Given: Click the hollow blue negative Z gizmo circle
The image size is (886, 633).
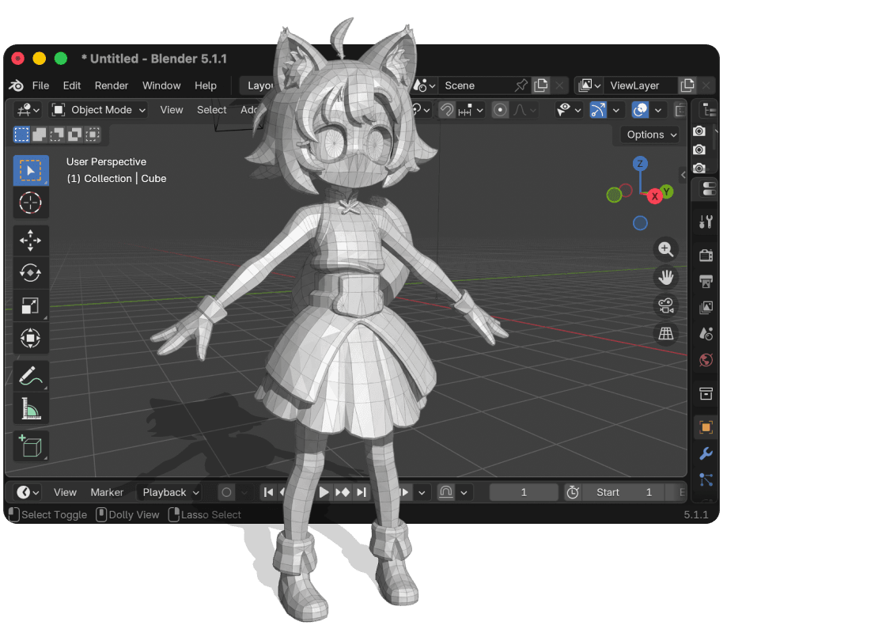Looking at the screenshot, I should click(640, 223).
